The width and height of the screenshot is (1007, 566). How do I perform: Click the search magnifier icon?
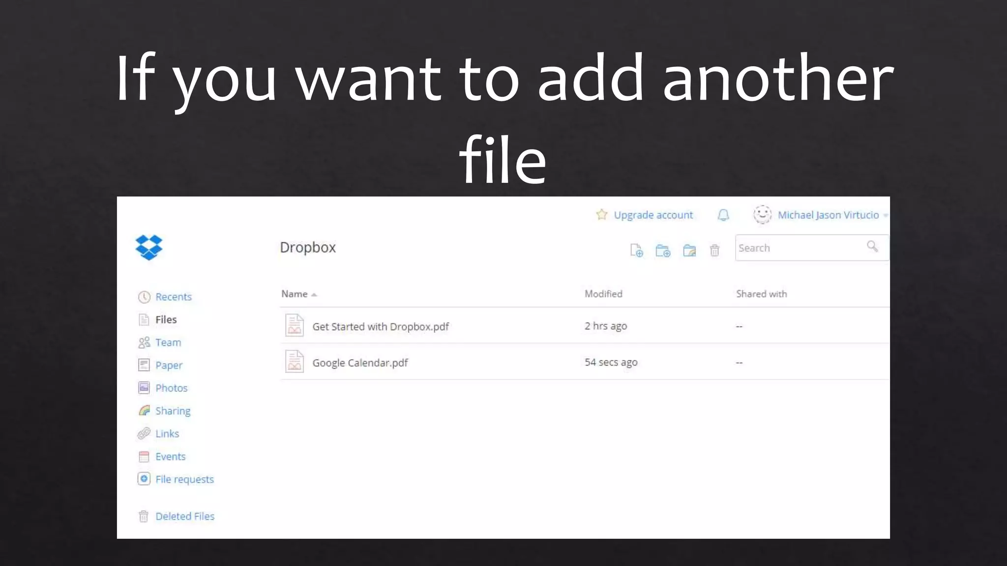tap(872, 246)
